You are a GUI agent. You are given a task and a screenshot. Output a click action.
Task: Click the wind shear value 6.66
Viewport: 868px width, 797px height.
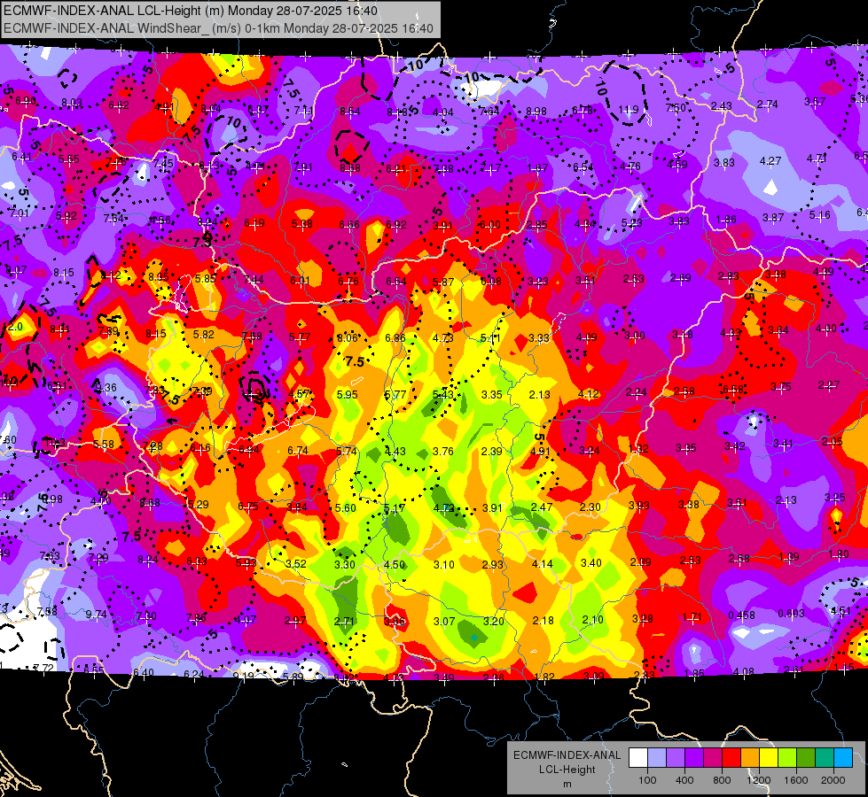(349, 224)
